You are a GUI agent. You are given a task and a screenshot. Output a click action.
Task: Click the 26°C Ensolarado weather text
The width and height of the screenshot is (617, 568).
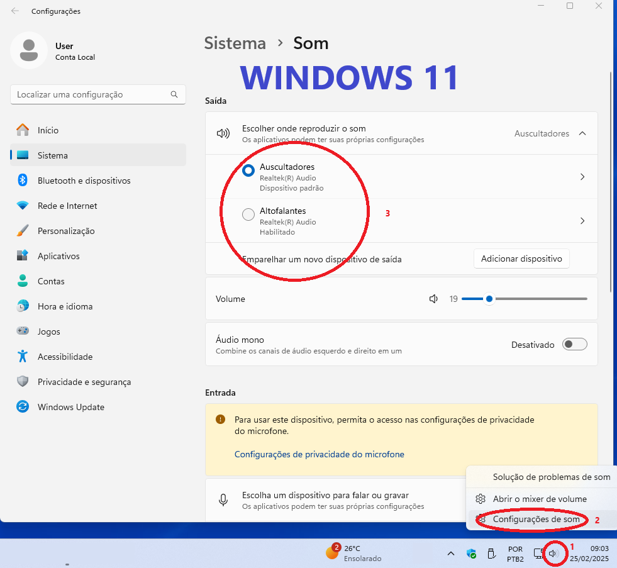point(362,554)
